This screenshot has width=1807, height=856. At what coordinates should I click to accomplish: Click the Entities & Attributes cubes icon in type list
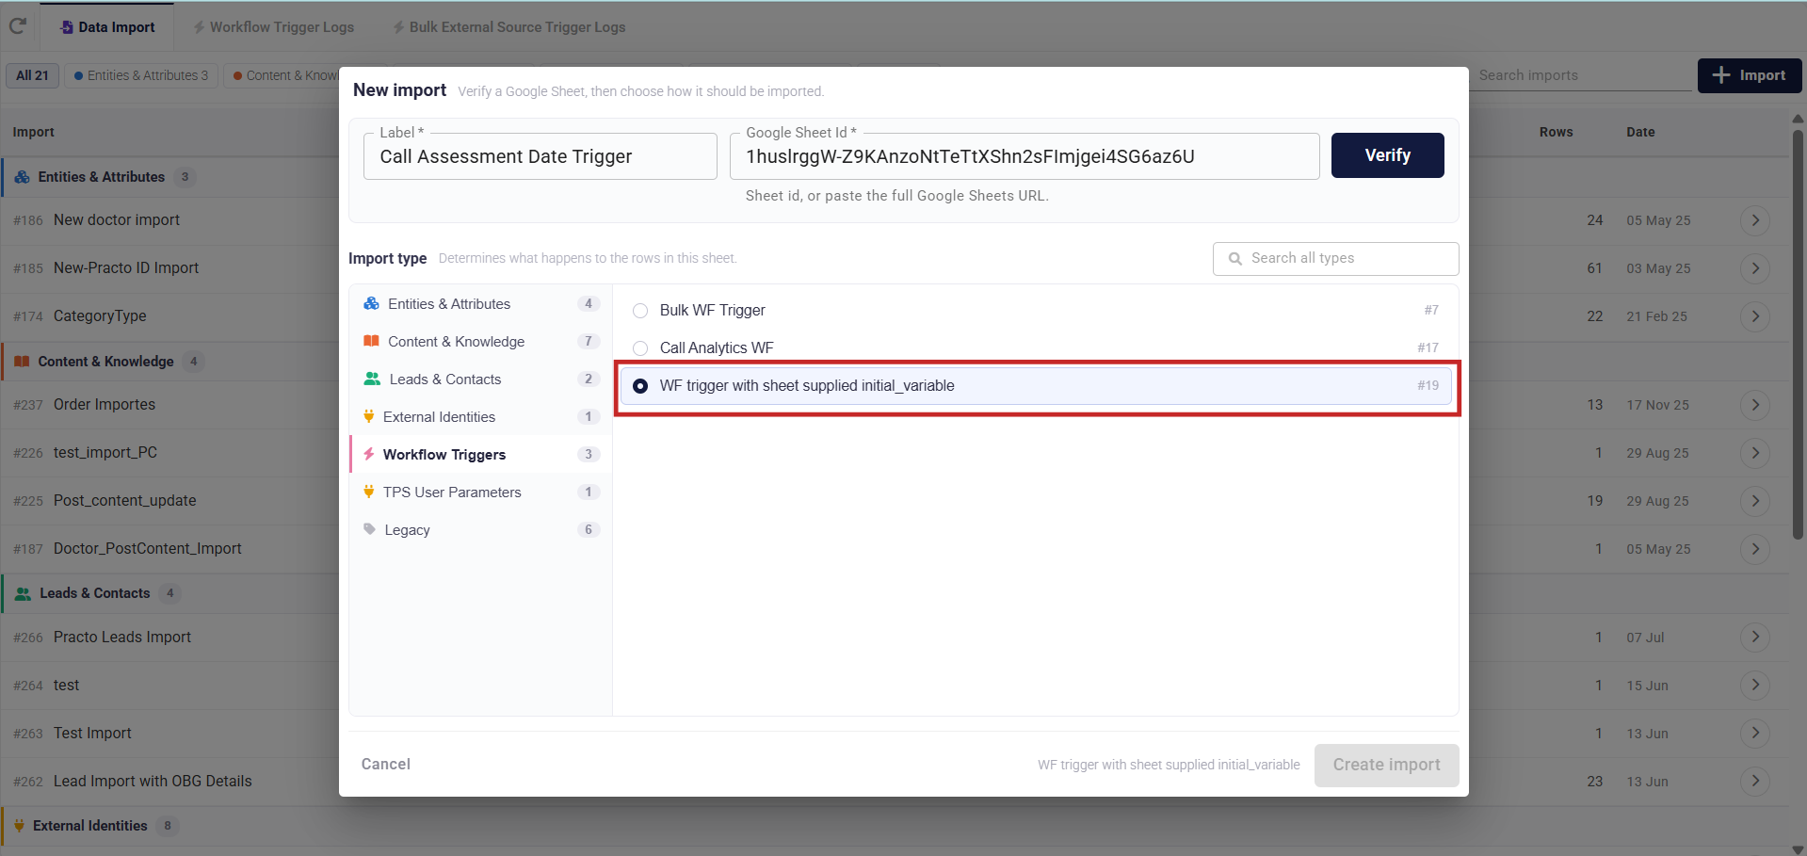coord(371,303)
